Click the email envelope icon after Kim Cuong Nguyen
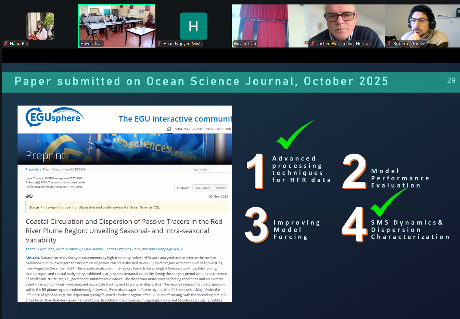This screenshot has width=460, height=319. [181, 249]
